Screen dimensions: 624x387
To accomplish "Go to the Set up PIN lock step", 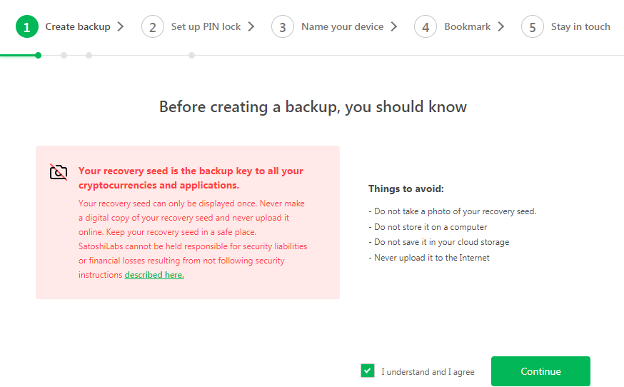I will coord(206,27).
